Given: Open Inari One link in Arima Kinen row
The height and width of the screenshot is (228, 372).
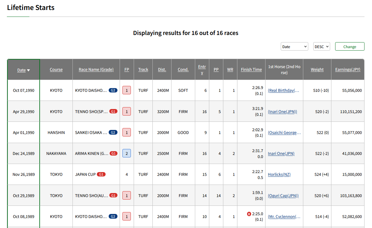Looking at the screenshot, I should coord(281,153).
